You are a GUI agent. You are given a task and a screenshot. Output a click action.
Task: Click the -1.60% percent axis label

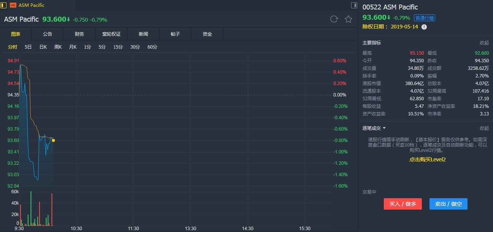(340, 186)
